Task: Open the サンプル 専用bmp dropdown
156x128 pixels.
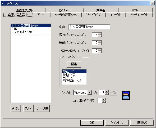Action: coord(90,92)
